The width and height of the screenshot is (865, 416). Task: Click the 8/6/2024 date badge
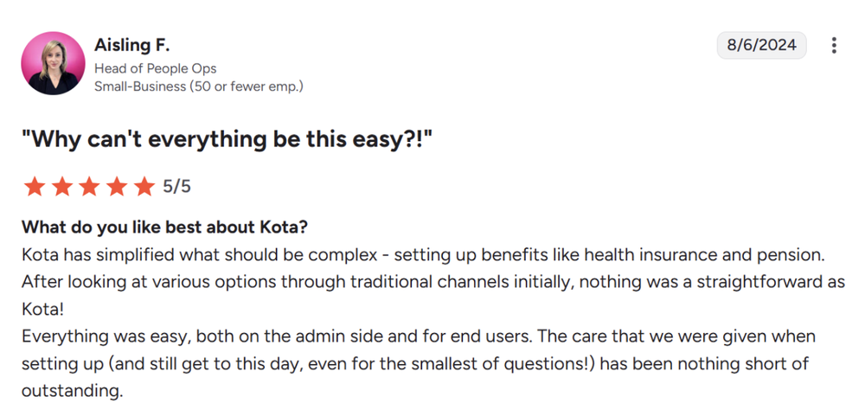point(761,45)
